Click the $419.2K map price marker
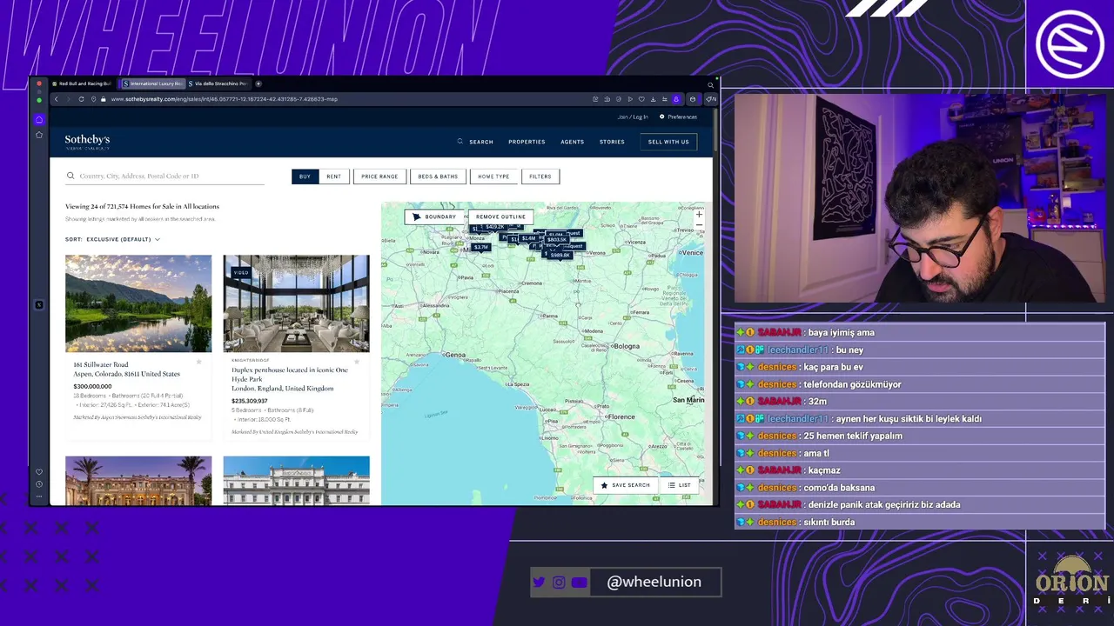 pyautogui.click(x=494, y=227)
